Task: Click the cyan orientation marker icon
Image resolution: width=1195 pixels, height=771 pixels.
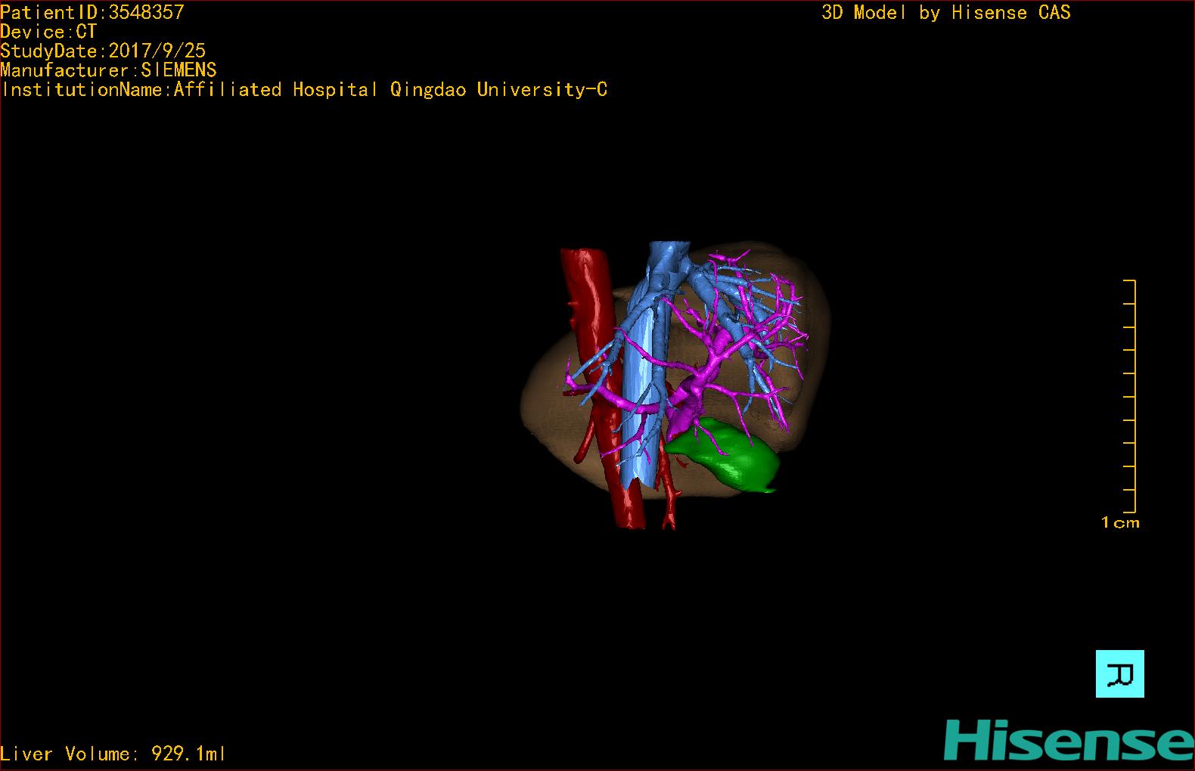Action: click(1119, 673)
